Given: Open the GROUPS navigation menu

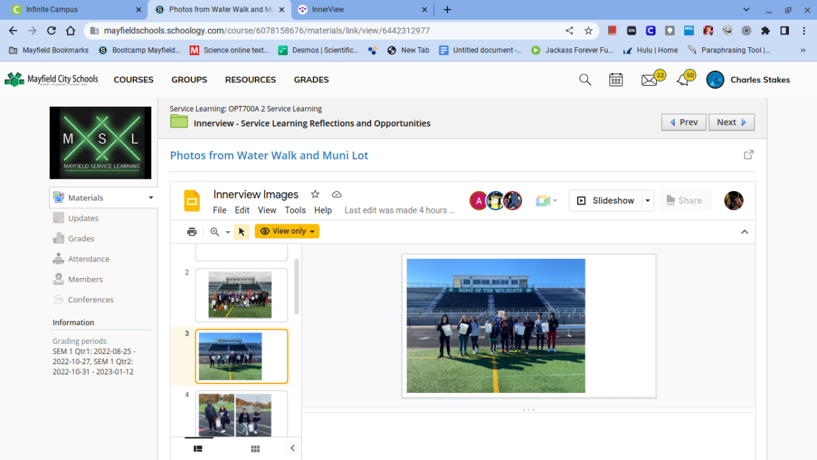Looking at the screenshot, I should (190, 80).
